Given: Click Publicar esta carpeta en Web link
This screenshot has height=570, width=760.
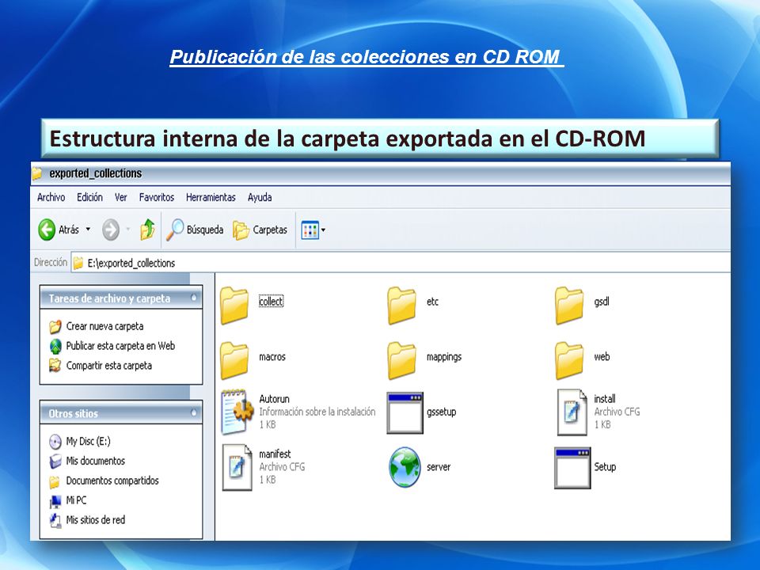Looking at the screenshot, I should [x=120, y=346].
